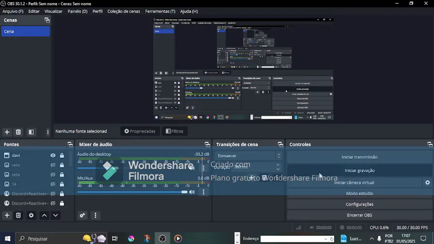Open the Perfil menu
Image resolution: width=434 pixels, height=244 pixels.
tap(97, 12)
